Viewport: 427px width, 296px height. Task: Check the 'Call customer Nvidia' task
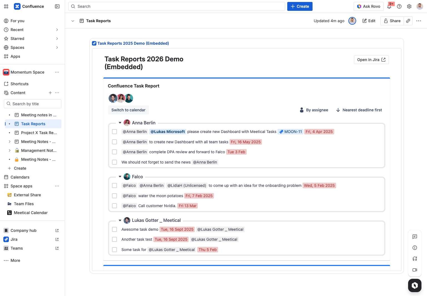point(114,206)
